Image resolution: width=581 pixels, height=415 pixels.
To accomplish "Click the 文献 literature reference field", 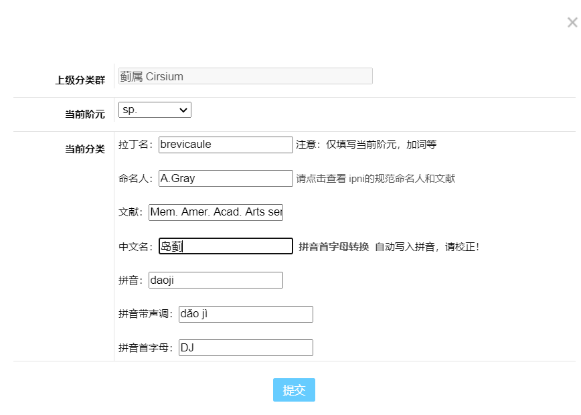I will click(216, 212).
